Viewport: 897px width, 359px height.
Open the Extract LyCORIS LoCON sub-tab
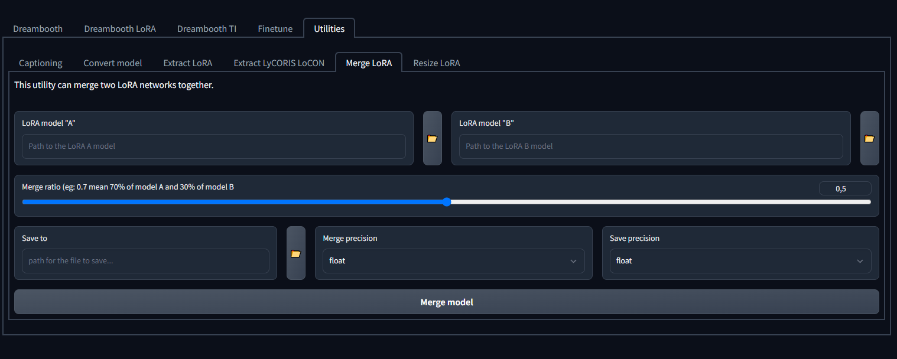coord(279,63)
